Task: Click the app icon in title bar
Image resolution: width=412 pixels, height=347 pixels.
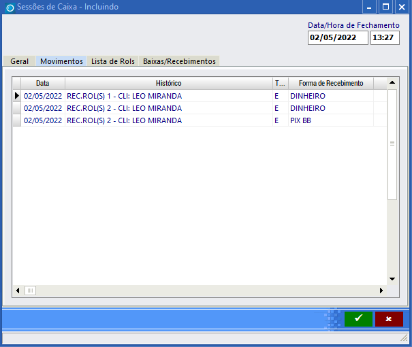Action: [x=10, y=7]
